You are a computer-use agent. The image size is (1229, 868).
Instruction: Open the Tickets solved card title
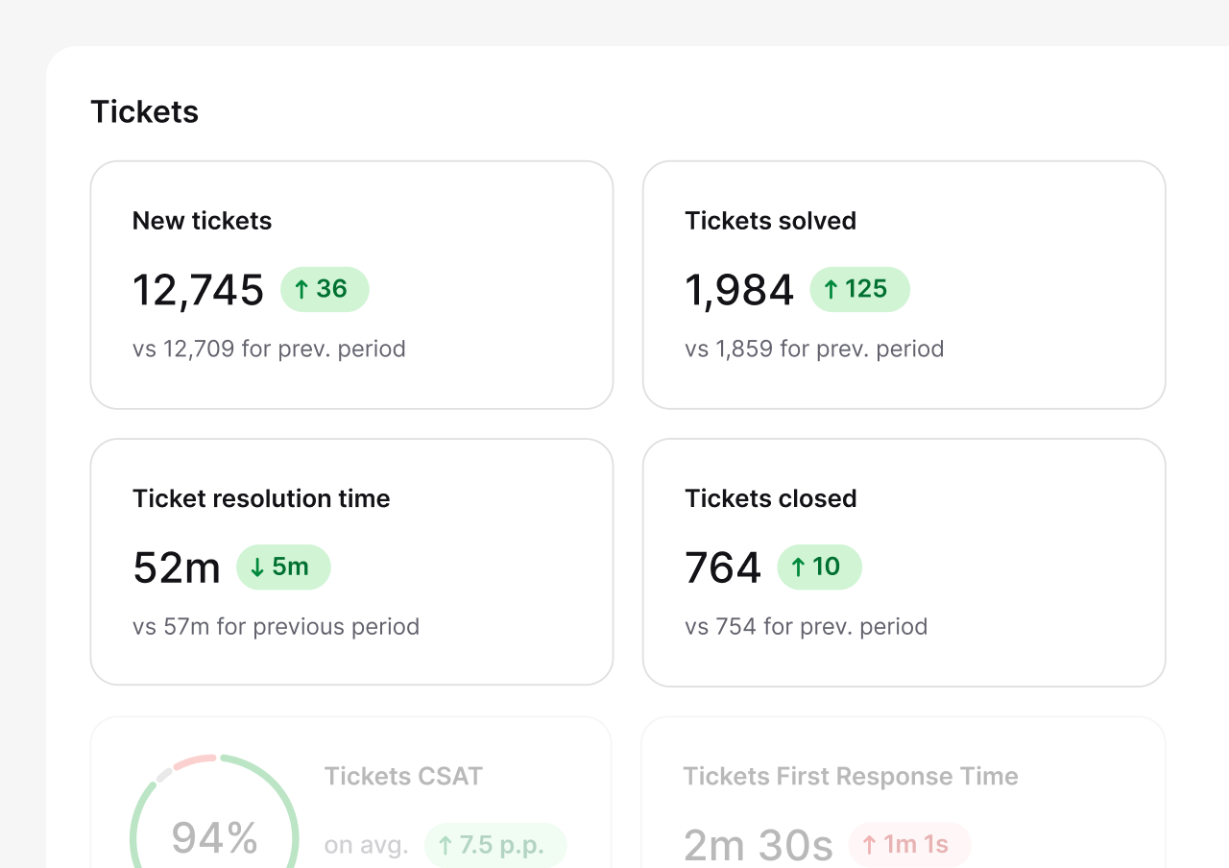pos(770,221)
